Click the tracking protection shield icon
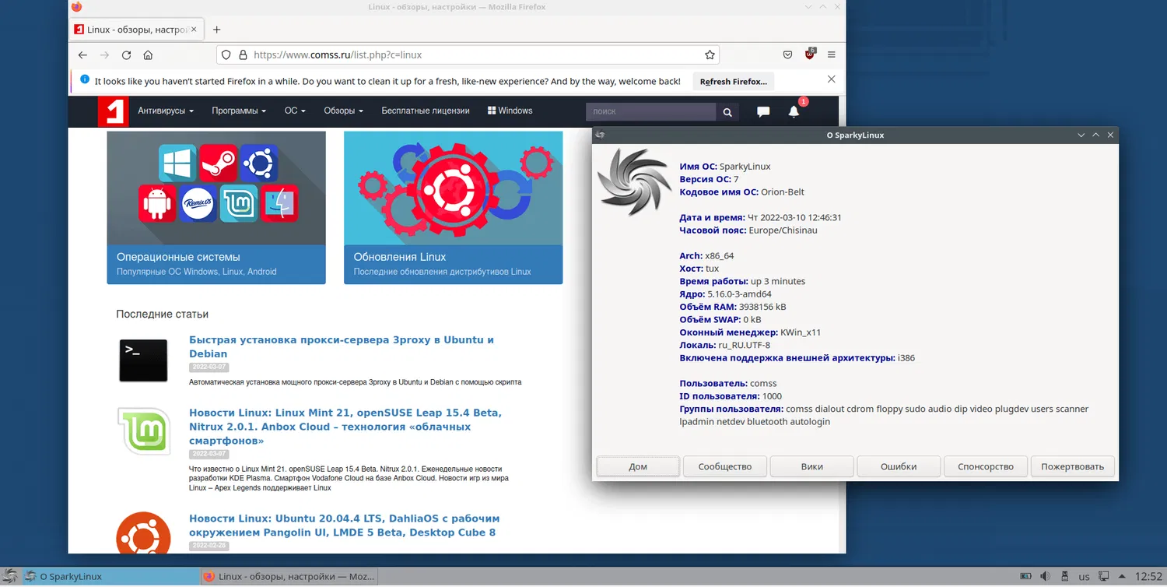Screen dimensions: 1167x587 click(226, 55)
